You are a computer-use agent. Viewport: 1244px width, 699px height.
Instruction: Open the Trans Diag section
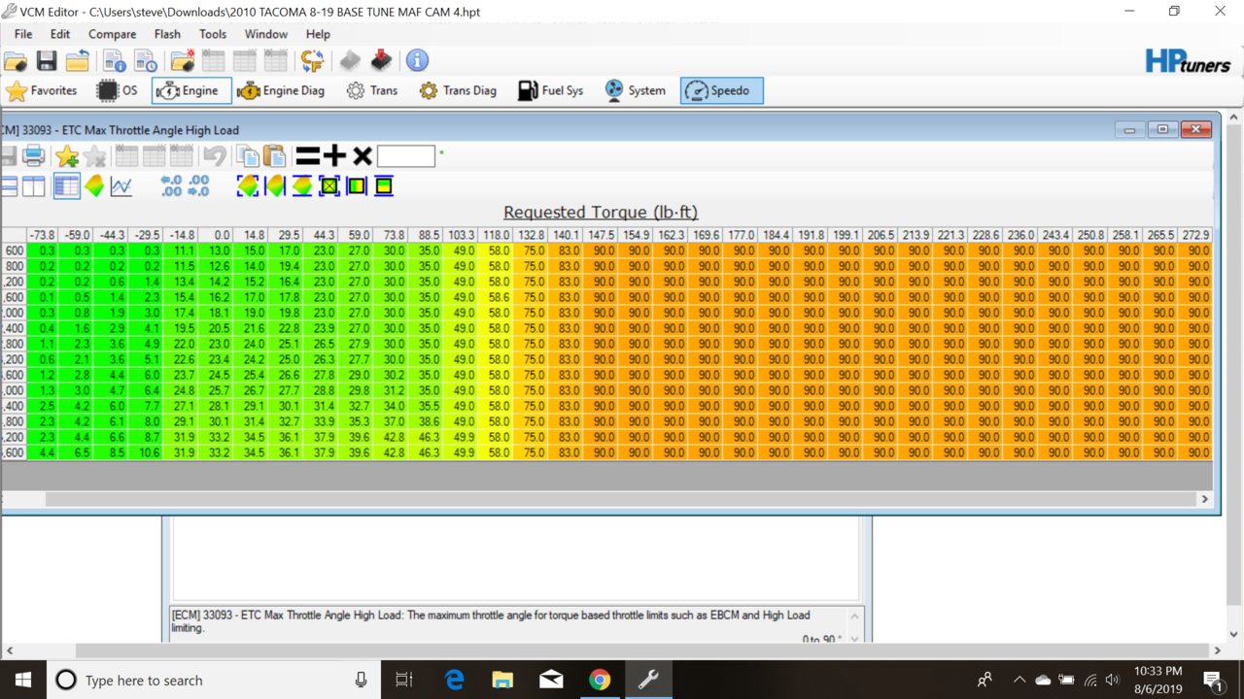[x=458, y=91]
